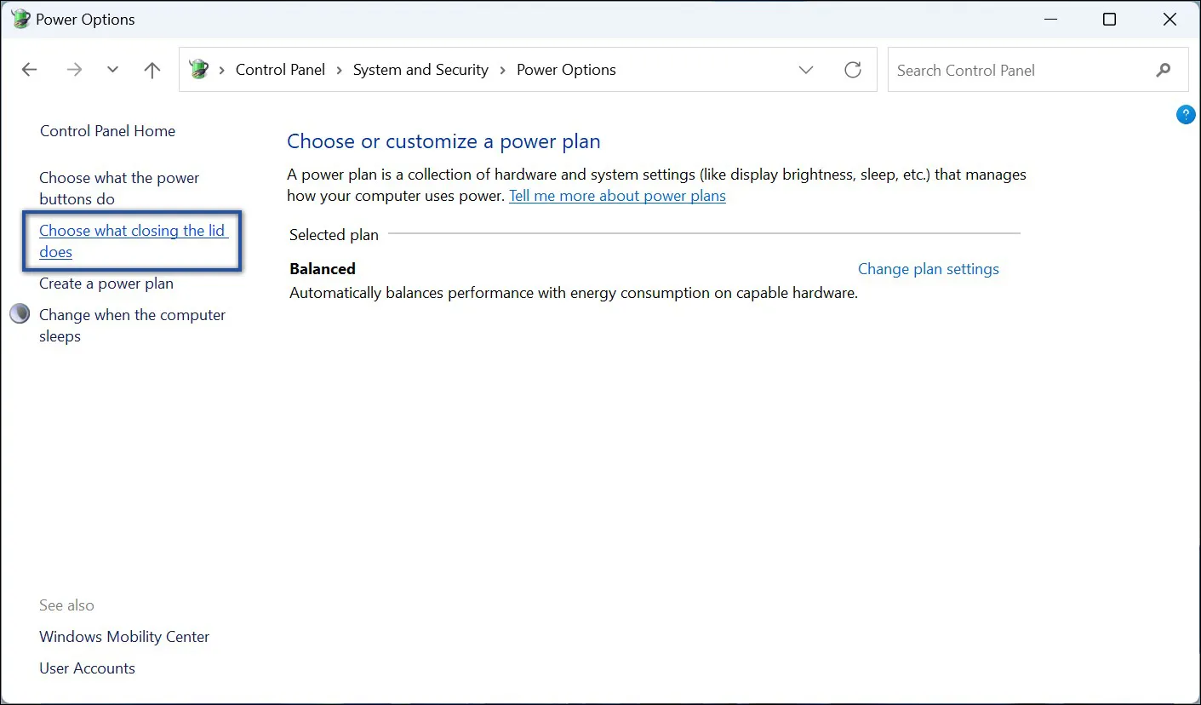Expand the chevron after Control Panel breadcrumb
The height and width of the screenshot is (705, 1201).
coord(339,70)
